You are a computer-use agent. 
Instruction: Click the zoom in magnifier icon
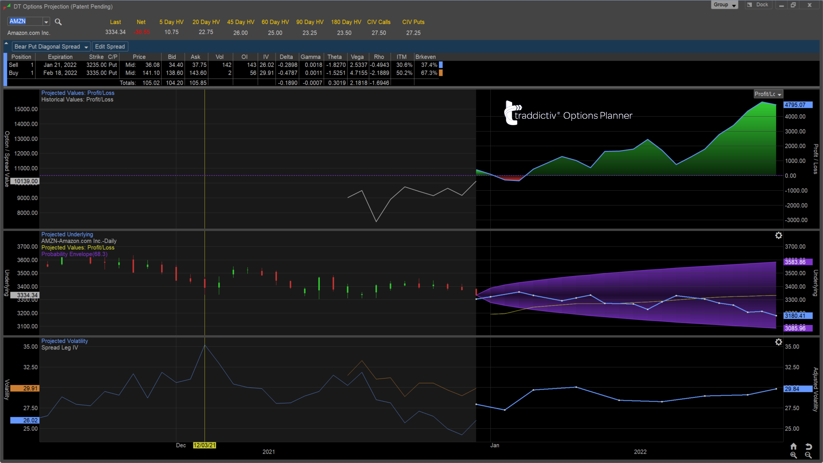[x=793, y=455]
